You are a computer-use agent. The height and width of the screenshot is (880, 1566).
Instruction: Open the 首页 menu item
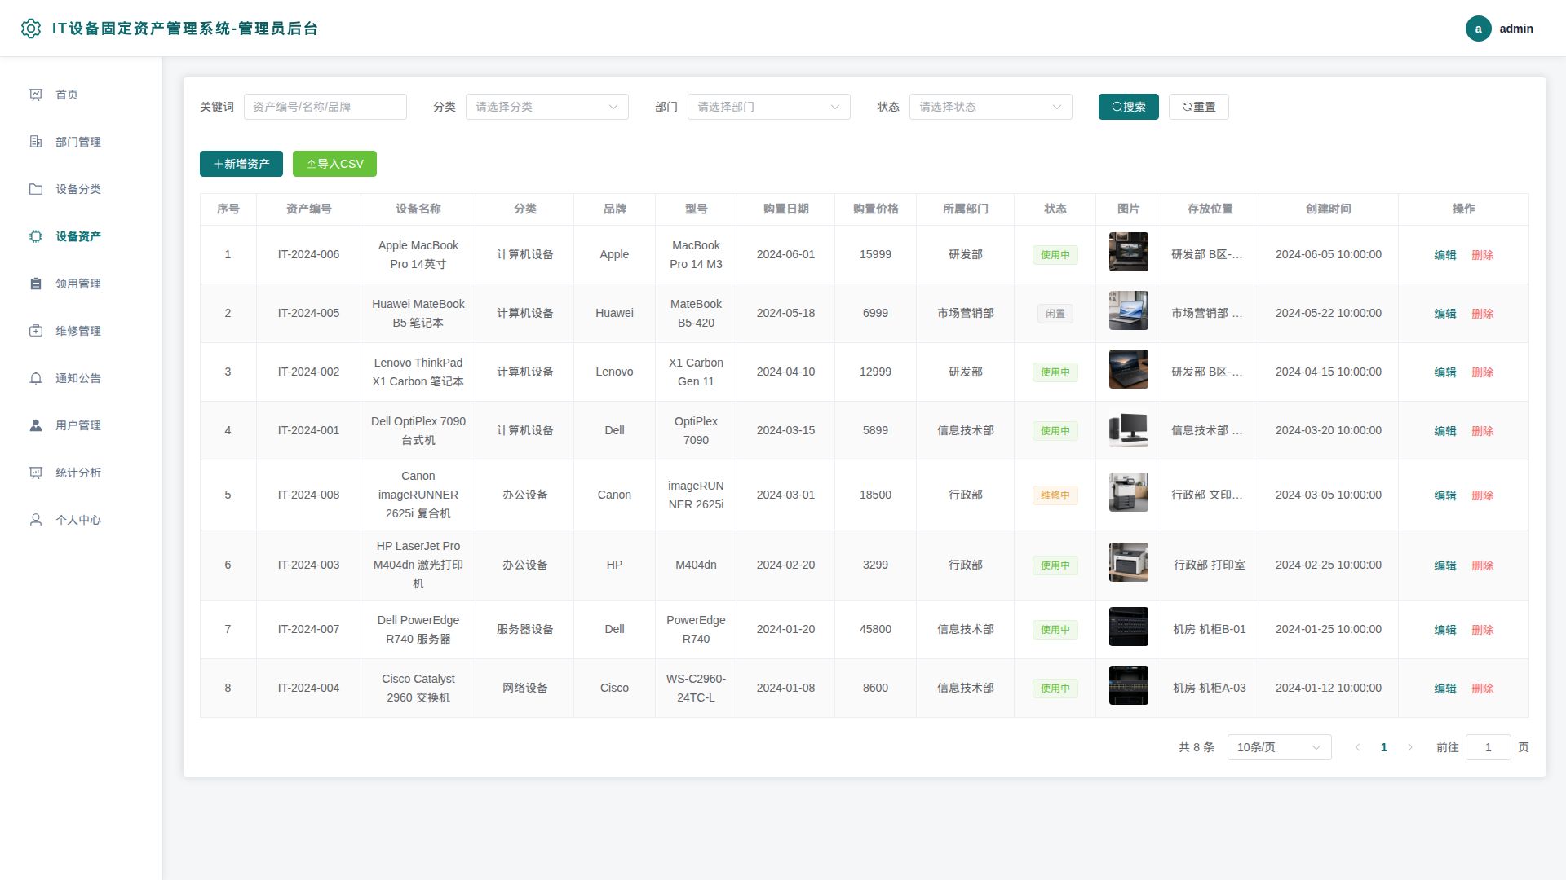point(82,95)
